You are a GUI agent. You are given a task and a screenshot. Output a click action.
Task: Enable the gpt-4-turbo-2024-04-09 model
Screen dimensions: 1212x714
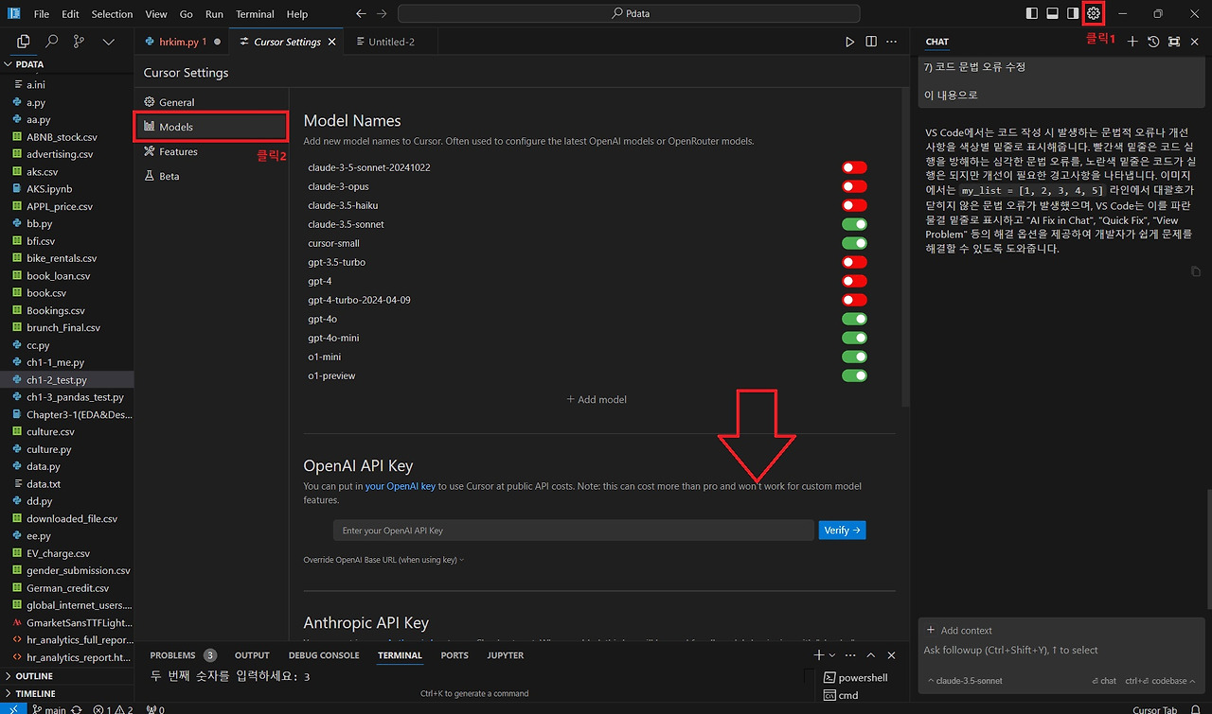point(854,300)
